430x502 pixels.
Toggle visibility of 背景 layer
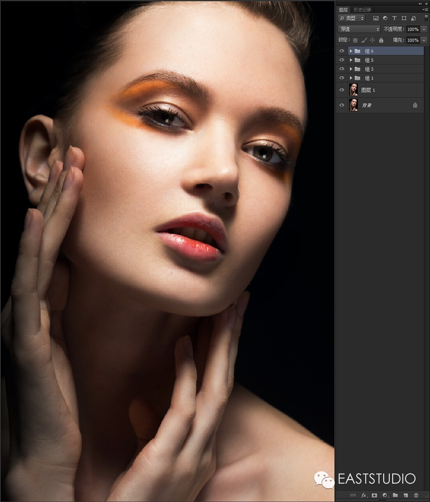pos(342,105)
